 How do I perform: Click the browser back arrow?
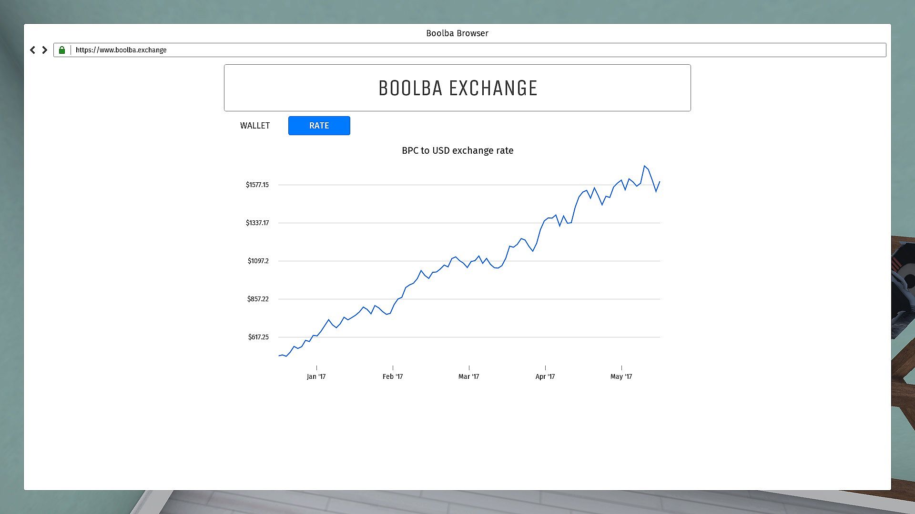tap(32, 50)
